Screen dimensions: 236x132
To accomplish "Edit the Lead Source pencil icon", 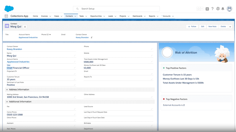I will pos(152,109).
